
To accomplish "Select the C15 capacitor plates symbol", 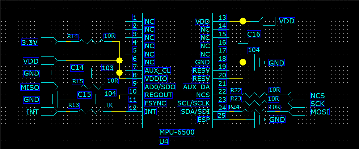I will click(x=98, y=99).
